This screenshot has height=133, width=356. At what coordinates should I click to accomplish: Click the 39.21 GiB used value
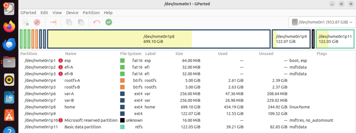point(235,127)
